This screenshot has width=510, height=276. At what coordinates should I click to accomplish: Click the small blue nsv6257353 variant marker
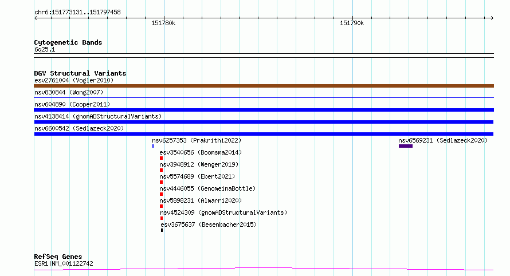(x=153, y=146)
